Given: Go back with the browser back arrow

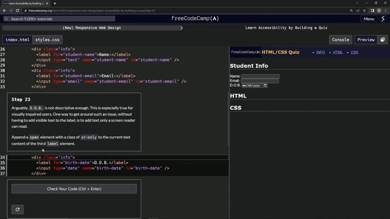Looking at the screenshot, I should tap(4, 11).
